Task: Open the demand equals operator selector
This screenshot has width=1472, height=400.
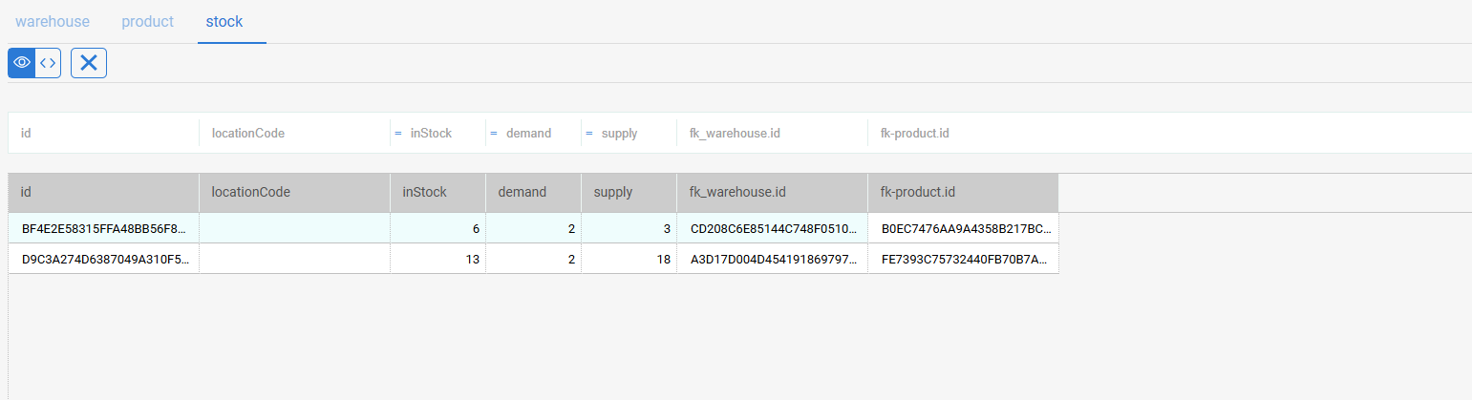Action: pos(494,134)
